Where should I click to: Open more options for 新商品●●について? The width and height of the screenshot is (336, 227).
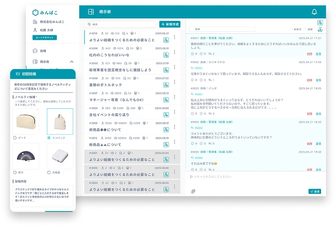click(174, 127)
